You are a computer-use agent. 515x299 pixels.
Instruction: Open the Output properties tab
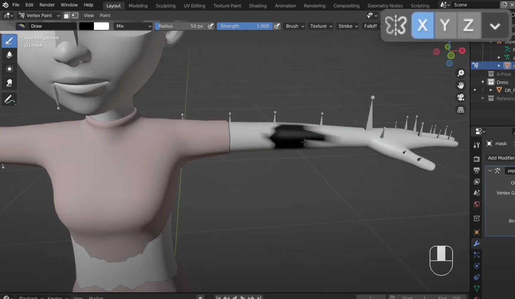click(x=477, y=170)
